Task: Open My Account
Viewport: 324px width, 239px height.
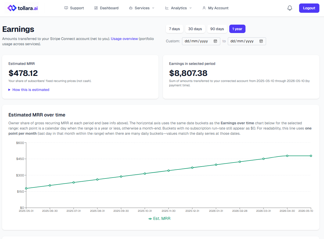Action: (x=216, y=8)
